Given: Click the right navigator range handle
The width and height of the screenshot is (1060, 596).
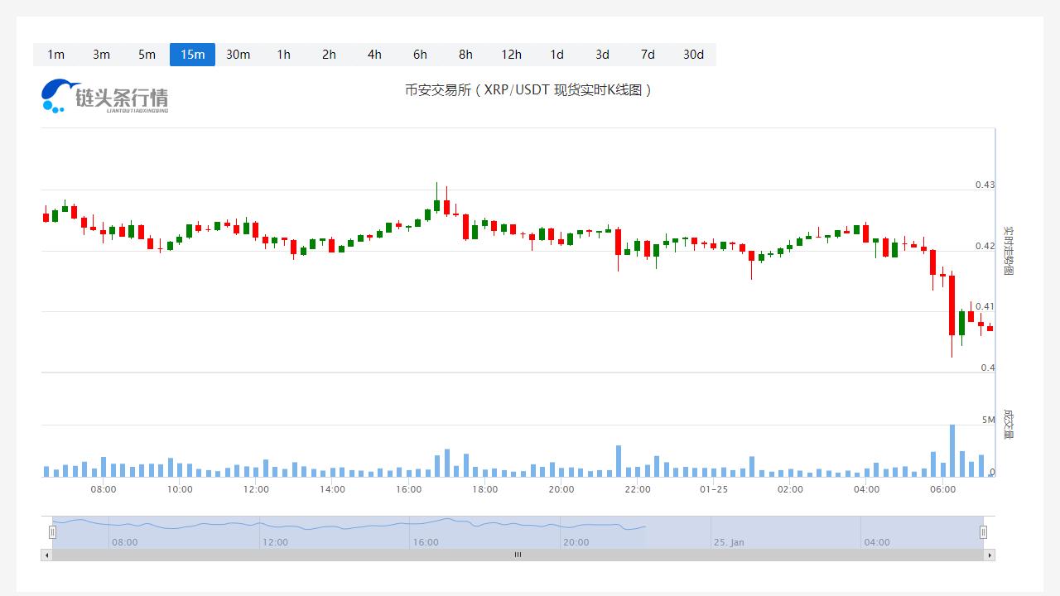Looking at the screenshot, I should (983, 532).
